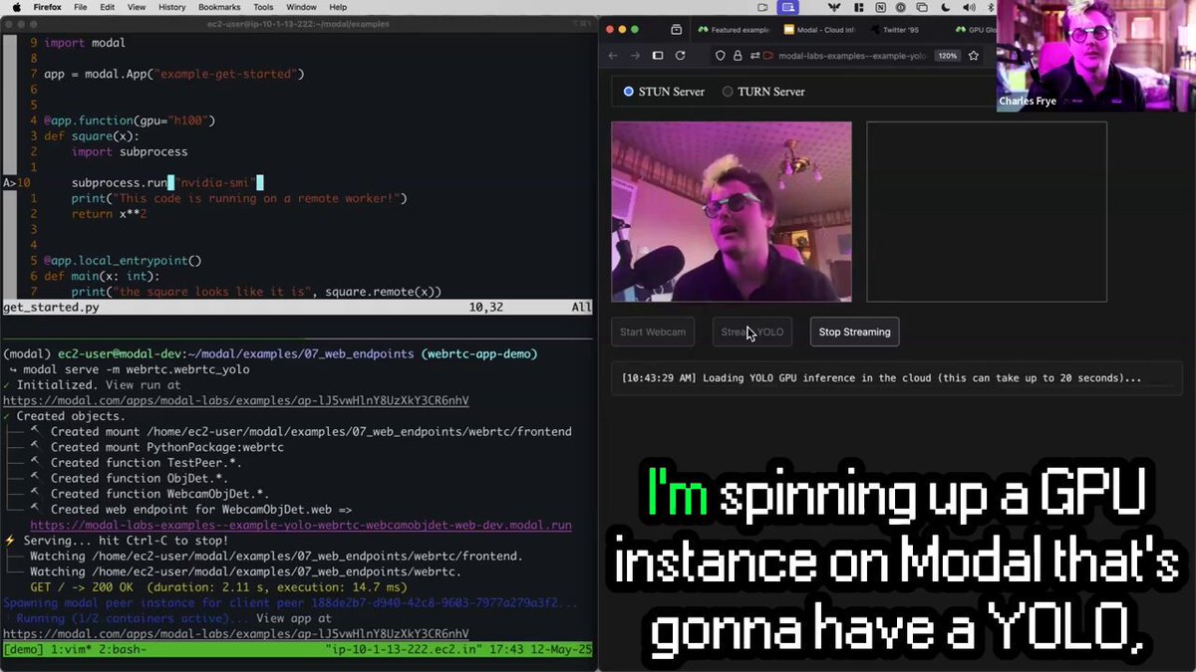
Task: Click the Charles Frye video call thumbnail
Action: (x=1095, y=55)
